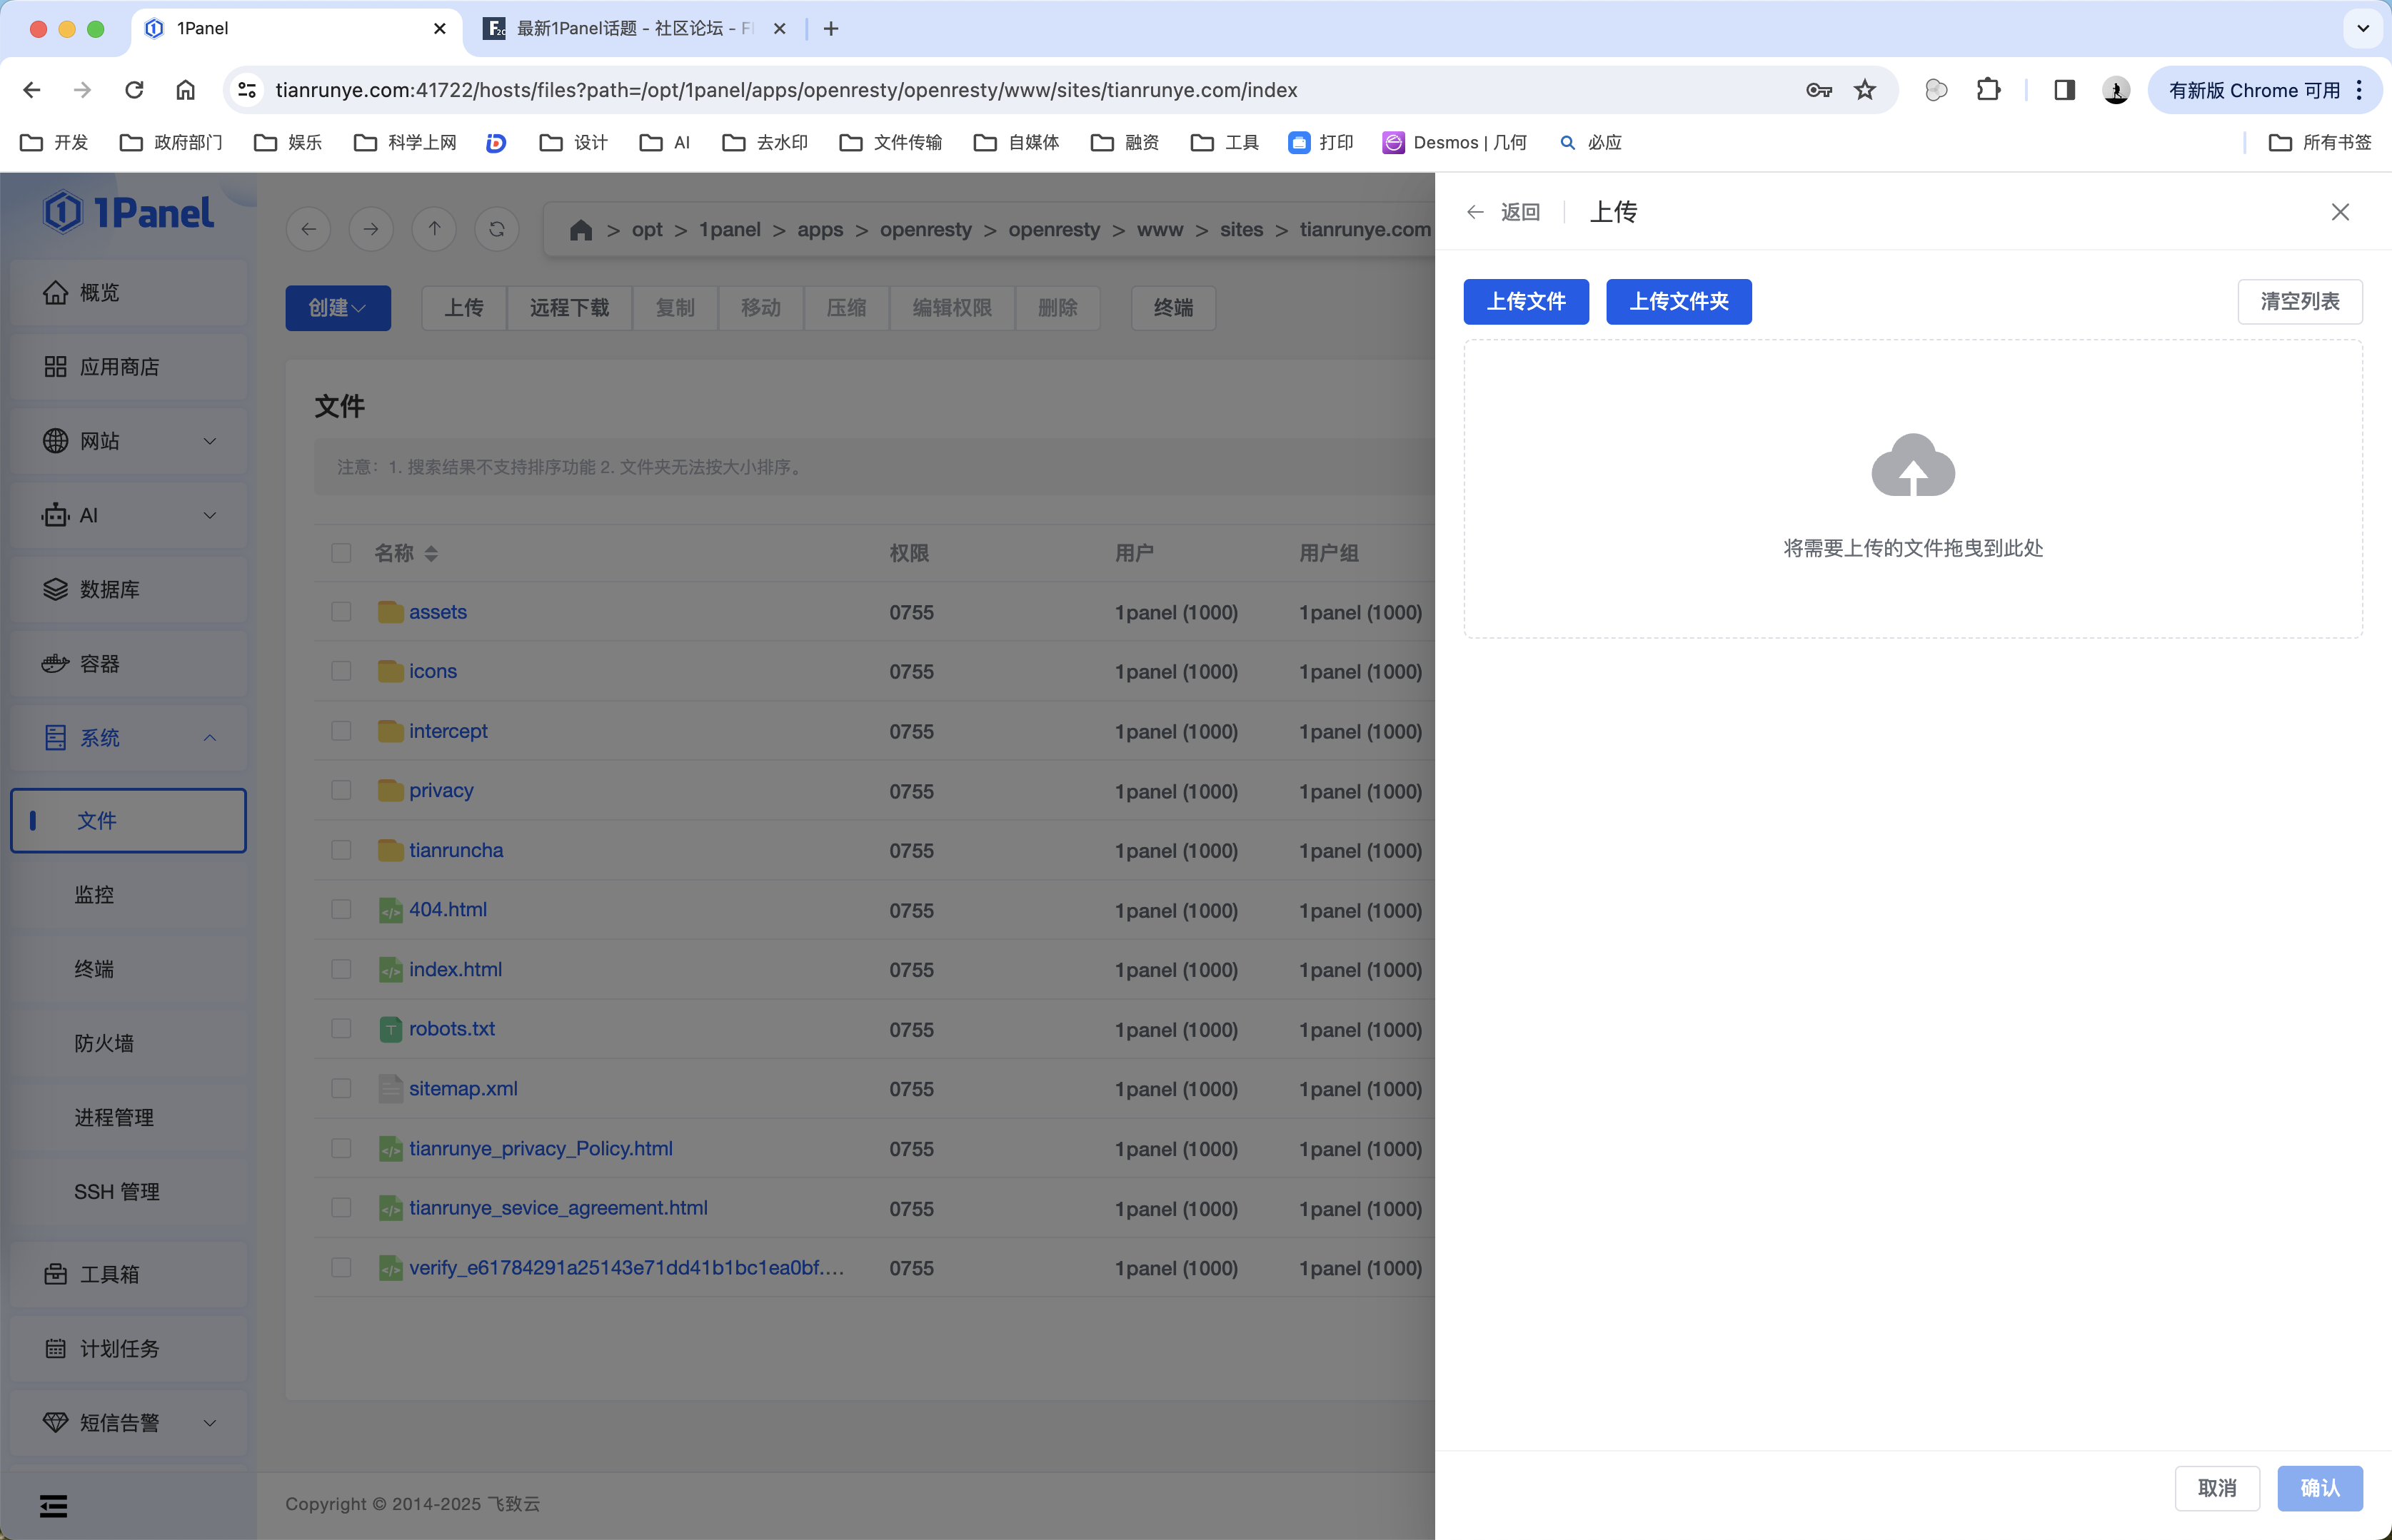The height and width of the screenshot is (1540, 2392).
Task: Open 容器 in sidebar
Action: click(129, 664)
